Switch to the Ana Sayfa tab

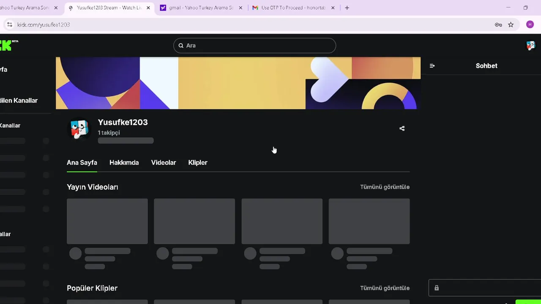tap(82, 163)
